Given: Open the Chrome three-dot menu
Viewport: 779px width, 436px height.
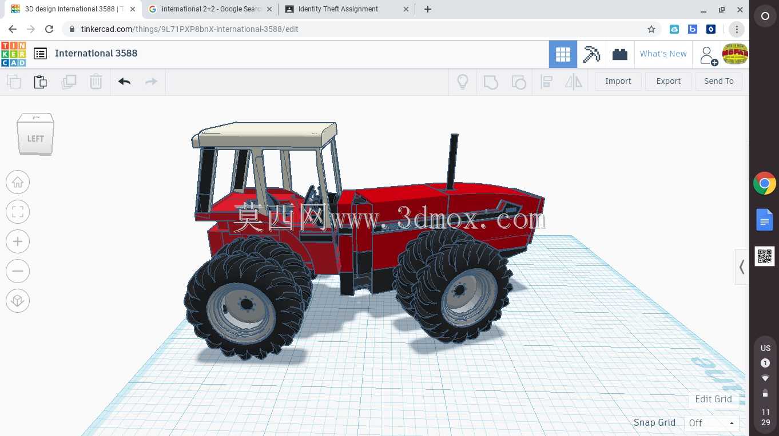Looking at the screenshot, I should point(737,29).
